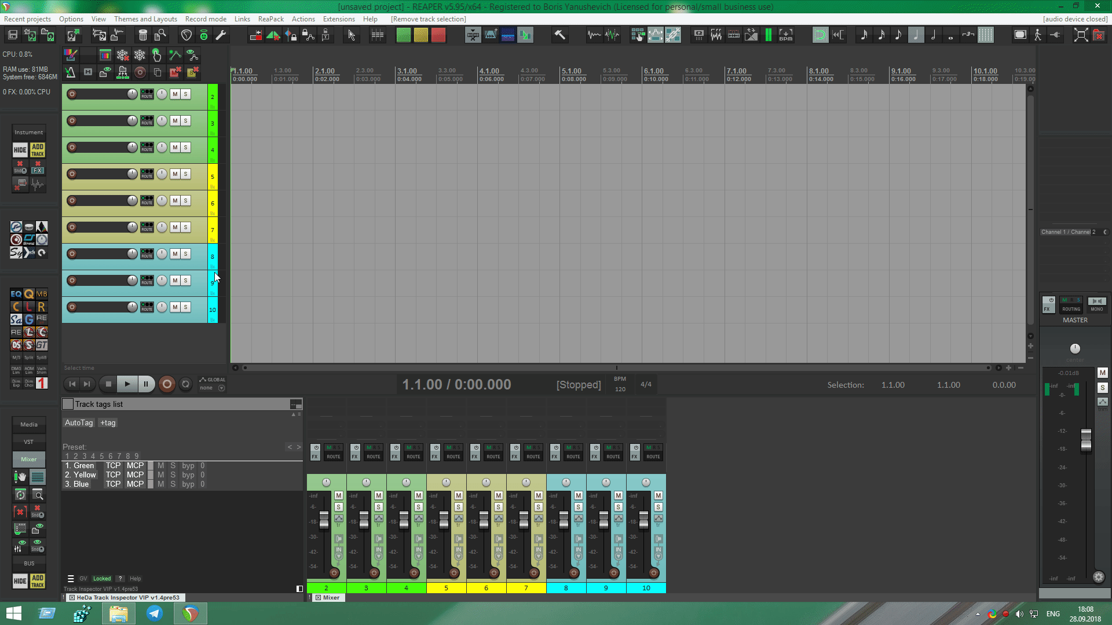Click the wrench settings toolbar icon

(x=221, y=35)
